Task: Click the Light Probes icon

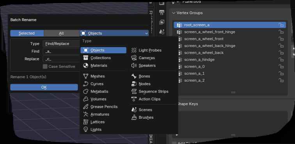Action: click(x=134, y=50)
